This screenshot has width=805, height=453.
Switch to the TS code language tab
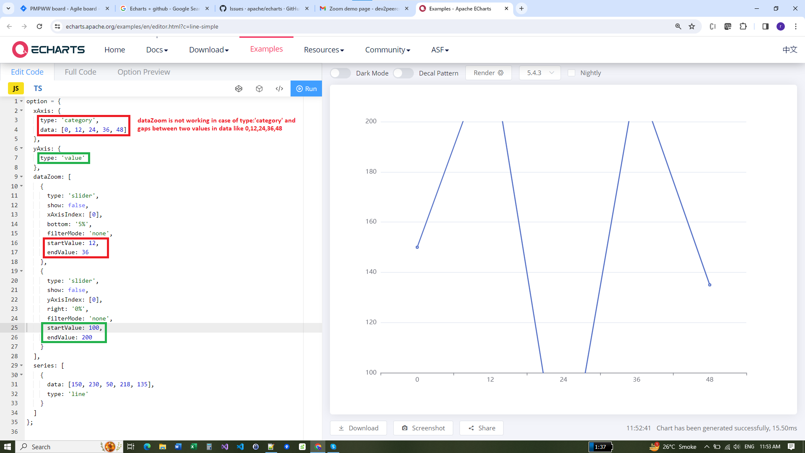pyautogui.click(x=38, y=88)
